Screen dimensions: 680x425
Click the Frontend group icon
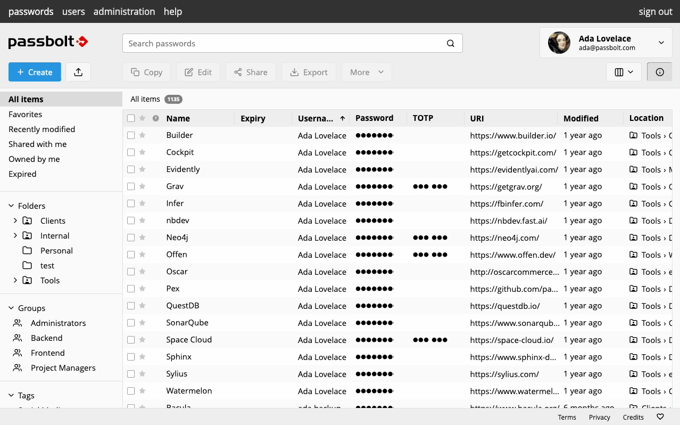18,353
